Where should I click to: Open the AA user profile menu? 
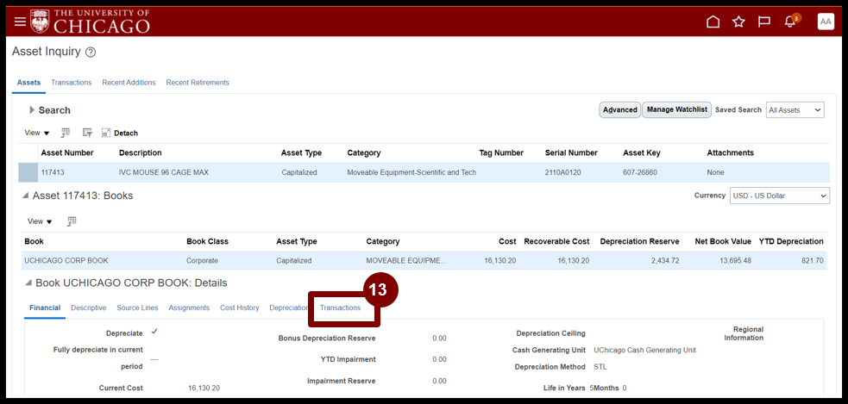(826, 22)
